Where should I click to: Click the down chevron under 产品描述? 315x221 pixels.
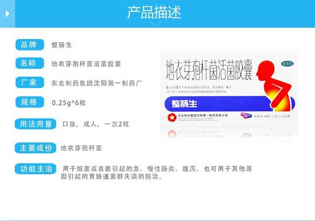[x=156, y=24]
